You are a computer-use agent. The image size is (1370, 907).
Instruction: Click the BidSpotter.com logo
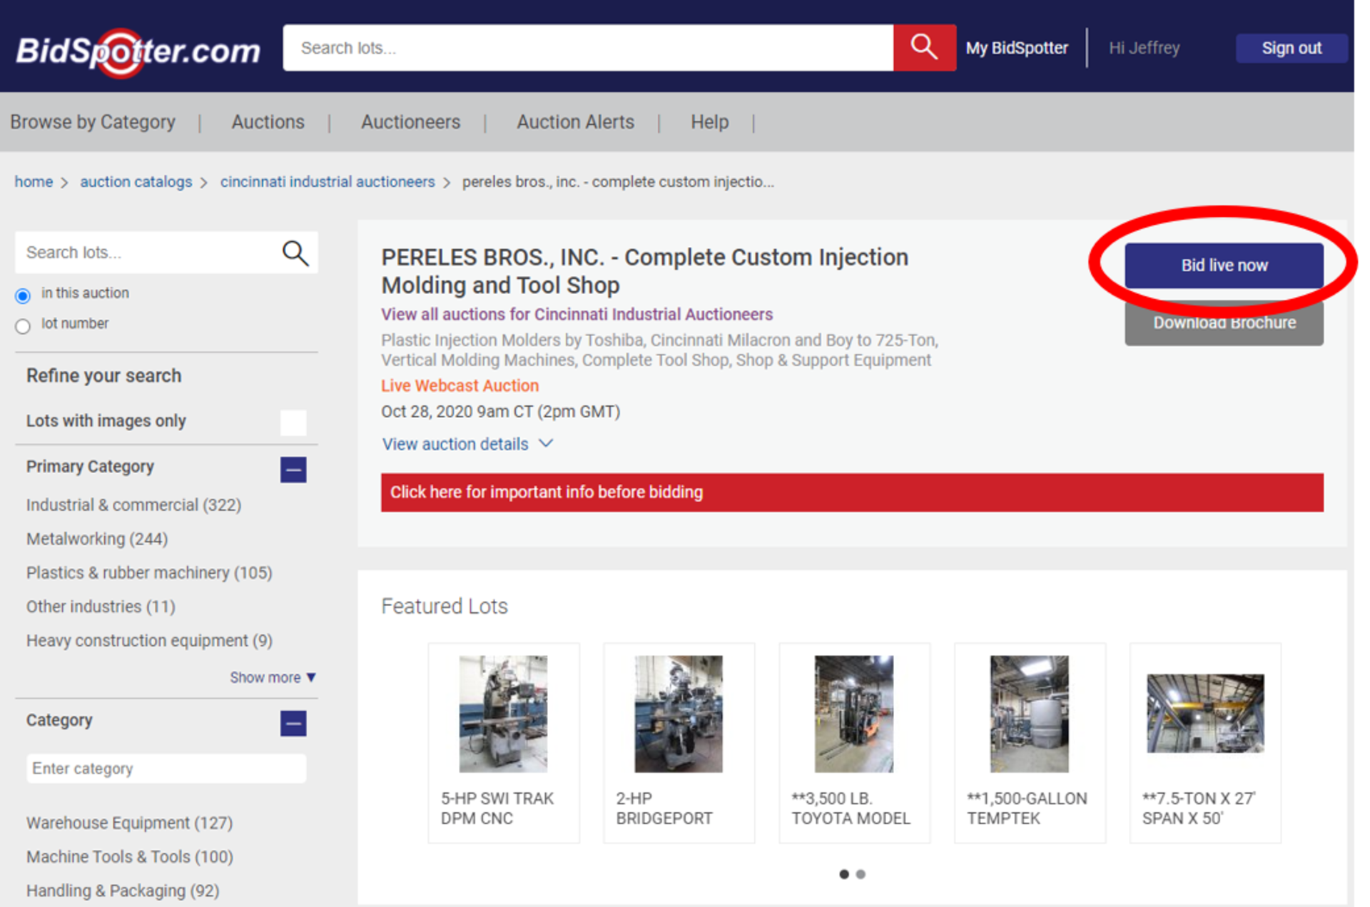[138, 51]
